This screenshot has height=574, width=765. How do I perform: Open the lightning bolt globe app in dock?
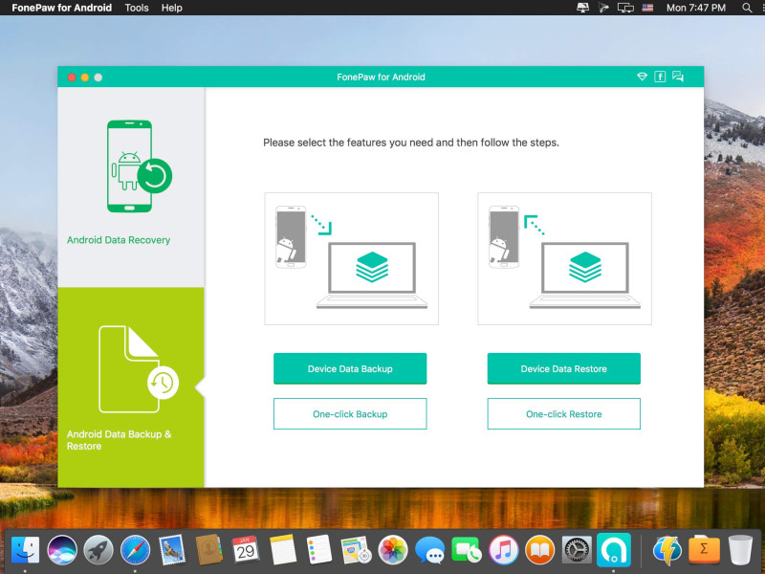click(667, 549)
